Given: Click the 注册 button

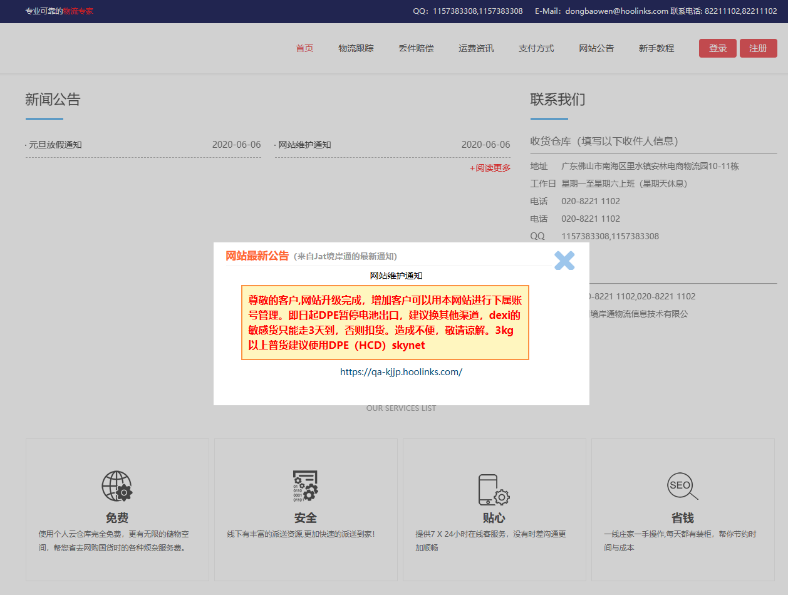Looking at the screenshot, I should click(758, 48).
